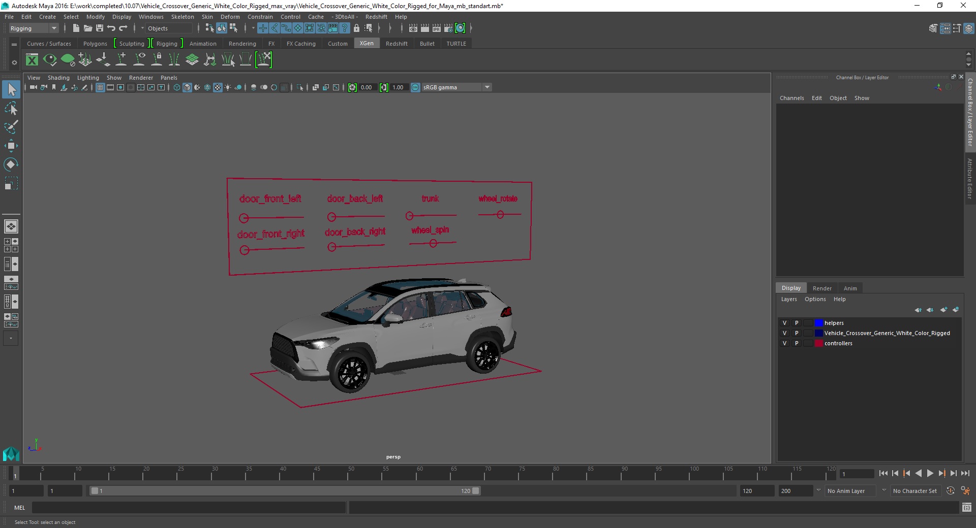The height and width of the screenshot is (528, 976).
Task: Open the Skeleton menu
Action: 182,17
